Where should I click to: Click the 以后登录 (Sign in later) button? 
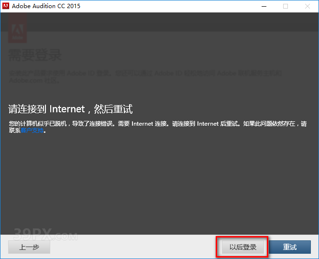pos(242,247)
